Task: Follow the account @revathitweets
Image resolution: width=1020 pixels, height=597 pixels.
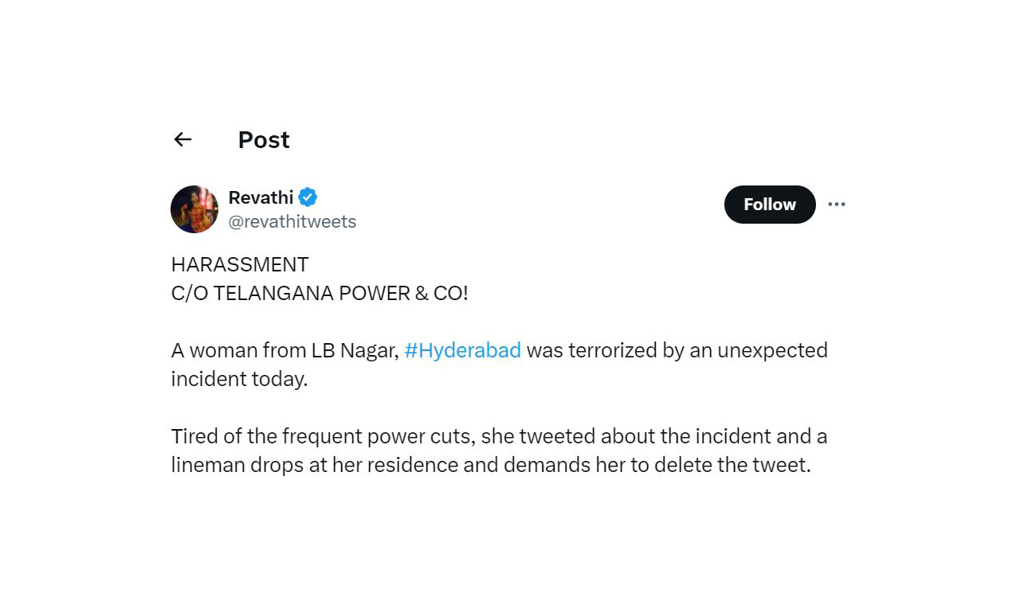Action: click(x=769, y=204)
